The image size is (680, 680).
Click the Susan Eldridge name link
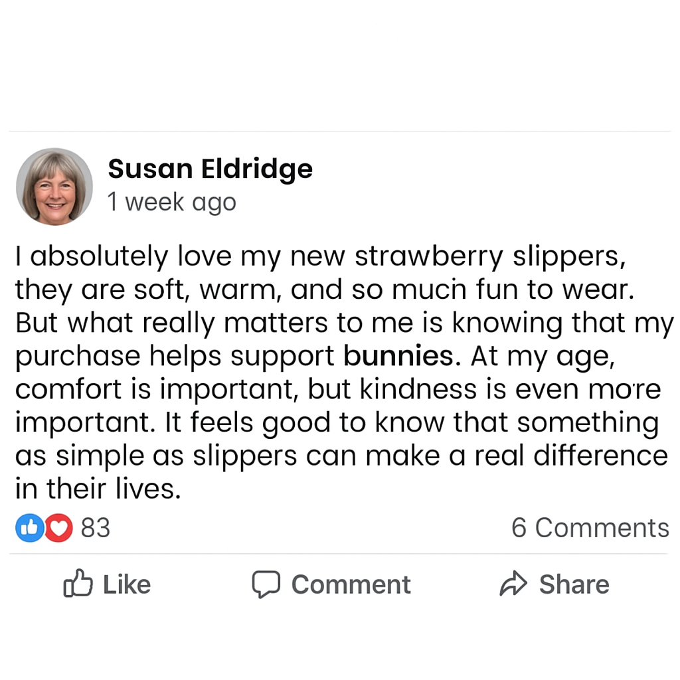pos(210,169)
